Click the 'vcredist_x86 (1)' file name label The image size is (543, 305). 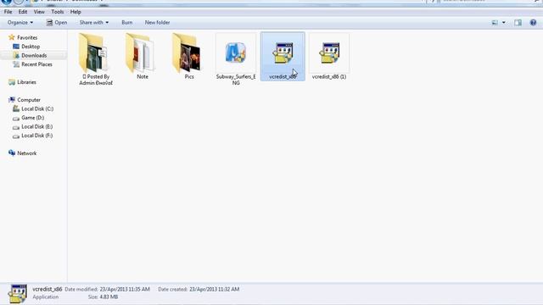(329, 77)
